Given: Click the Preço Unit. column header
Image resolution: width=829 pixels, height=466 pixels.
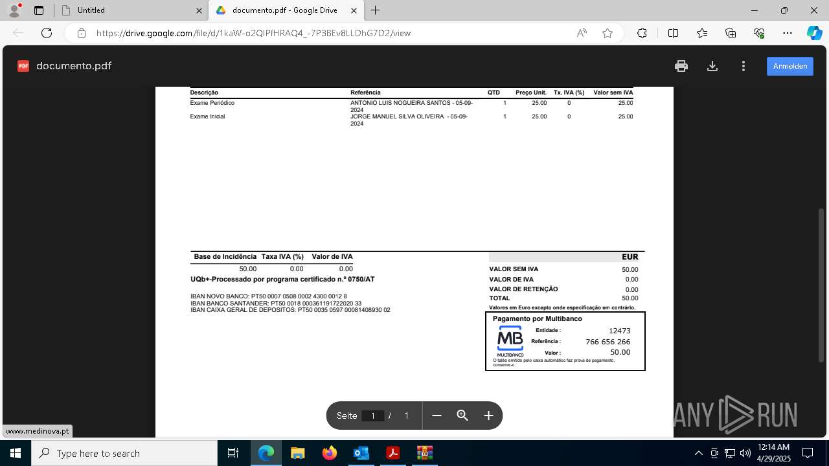Looking at the screenshot, I should tap(531, 93).
